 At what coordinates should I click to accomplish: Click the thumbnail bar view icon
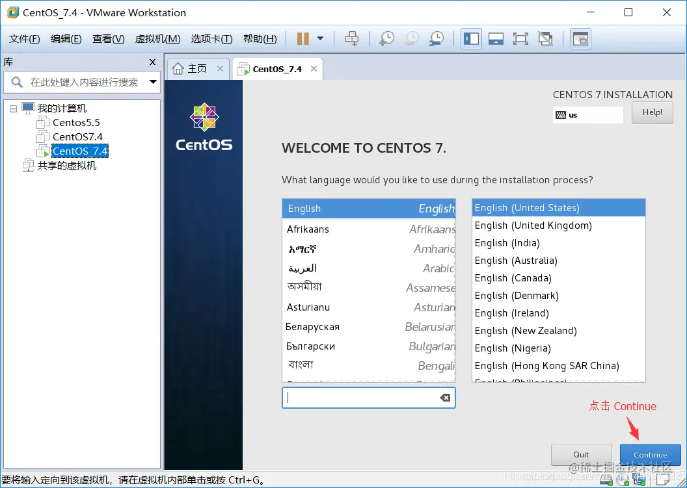580,38
